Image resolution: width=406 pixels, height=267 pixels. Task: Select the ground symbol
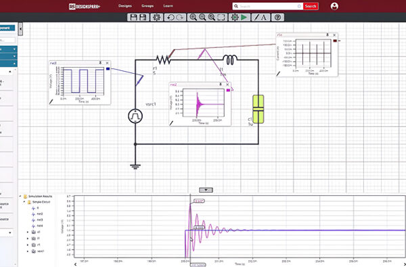tap(135, 166)
